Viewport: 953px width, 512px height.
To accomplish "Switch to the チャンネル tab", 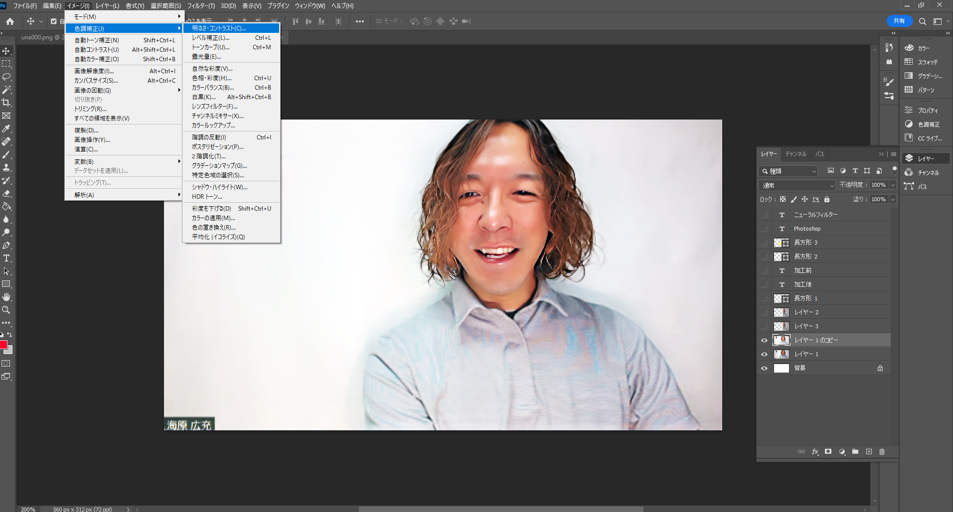I will coord(795,154).
